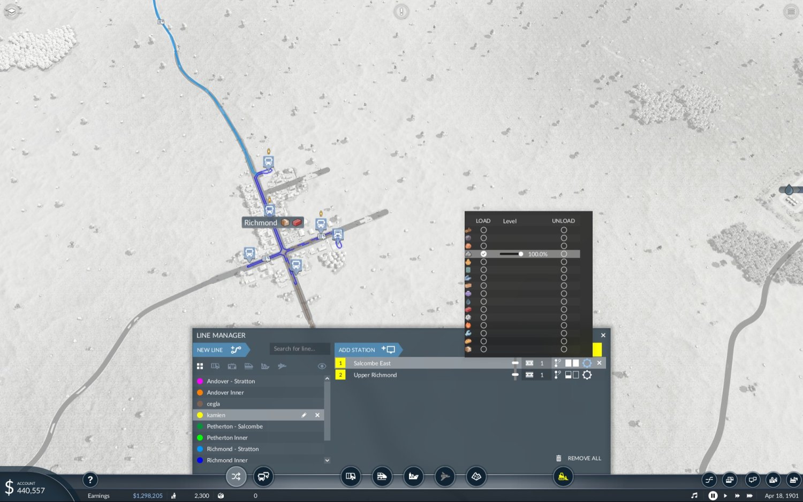
Task: Select the road vehicles filter in Line Manager
Action: tap(215, 366)
